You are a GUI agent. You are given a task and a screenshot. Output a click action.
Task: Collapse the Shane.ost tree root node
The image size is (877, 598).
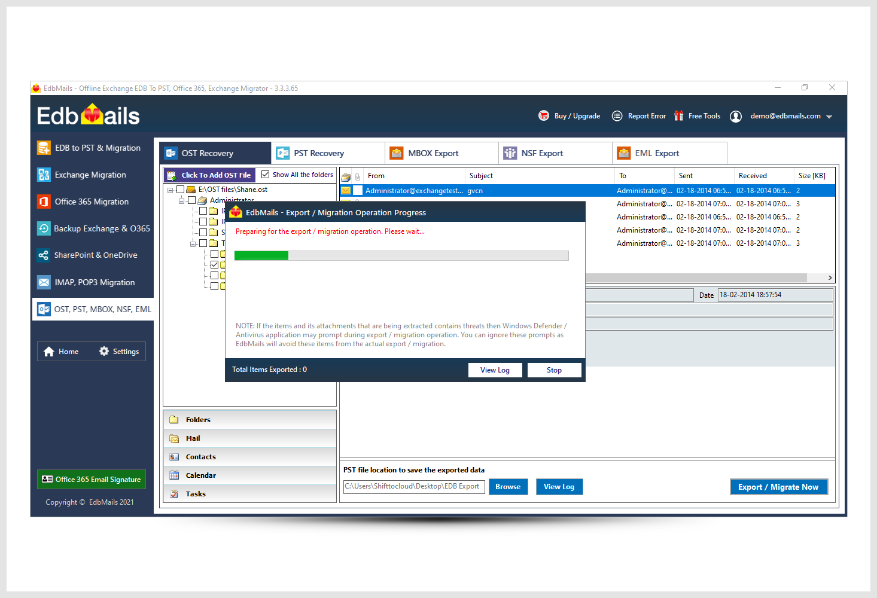pyautogui.click(x=170, y=190)
